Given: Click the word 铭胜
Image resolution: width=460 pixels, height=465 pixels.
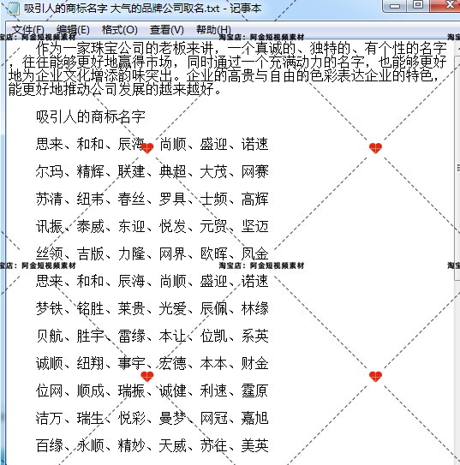Looking at the screenshot, I should tap(91, 308).
